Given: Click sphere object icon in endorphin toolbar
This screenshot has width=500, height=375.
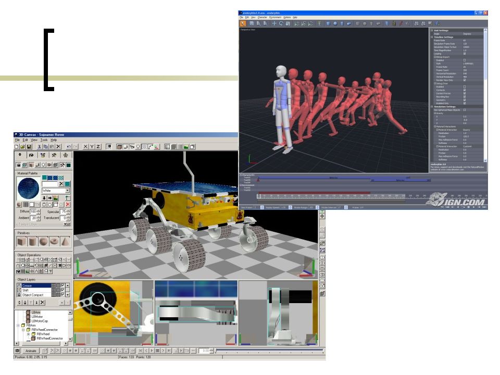Looking at the screenshot, I should tap(335, 23).
